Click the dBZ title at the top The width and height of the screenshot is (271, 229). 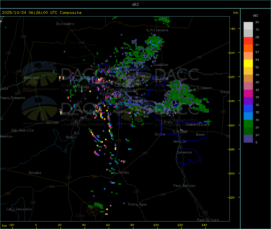point(135,4)
